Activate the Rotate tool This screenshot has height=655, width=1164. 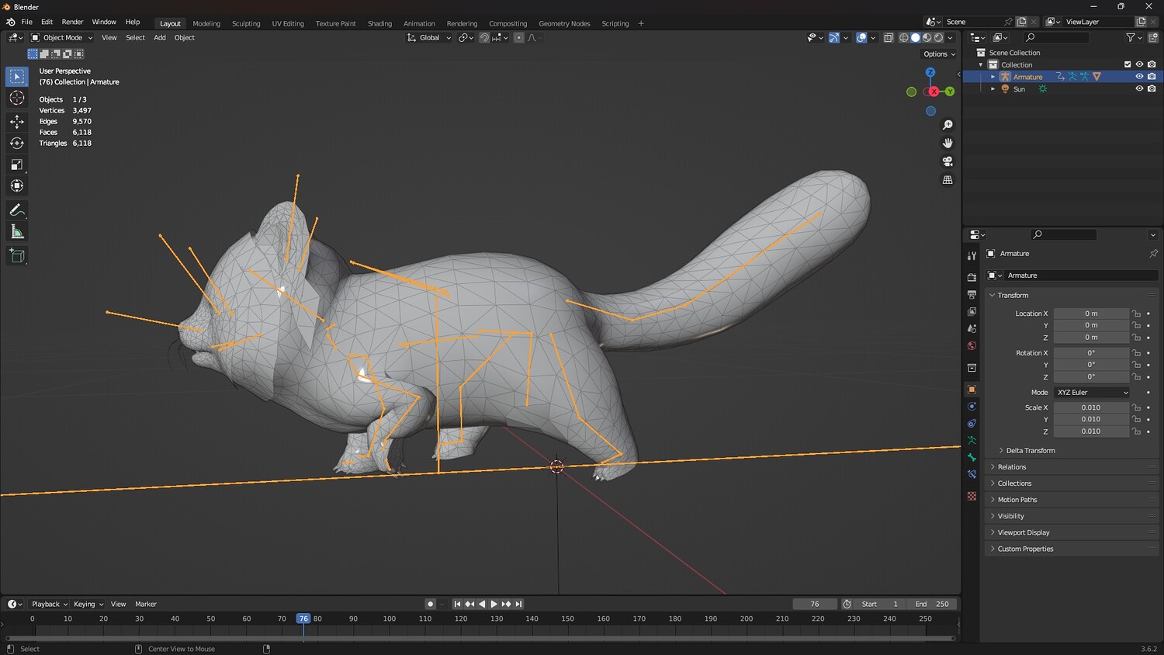[17, 143]
